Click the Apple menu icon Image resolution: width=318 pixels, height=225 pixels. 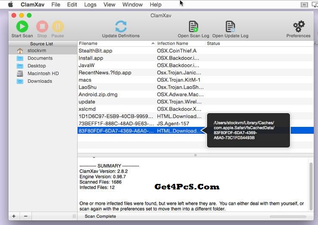click(11, 5)
